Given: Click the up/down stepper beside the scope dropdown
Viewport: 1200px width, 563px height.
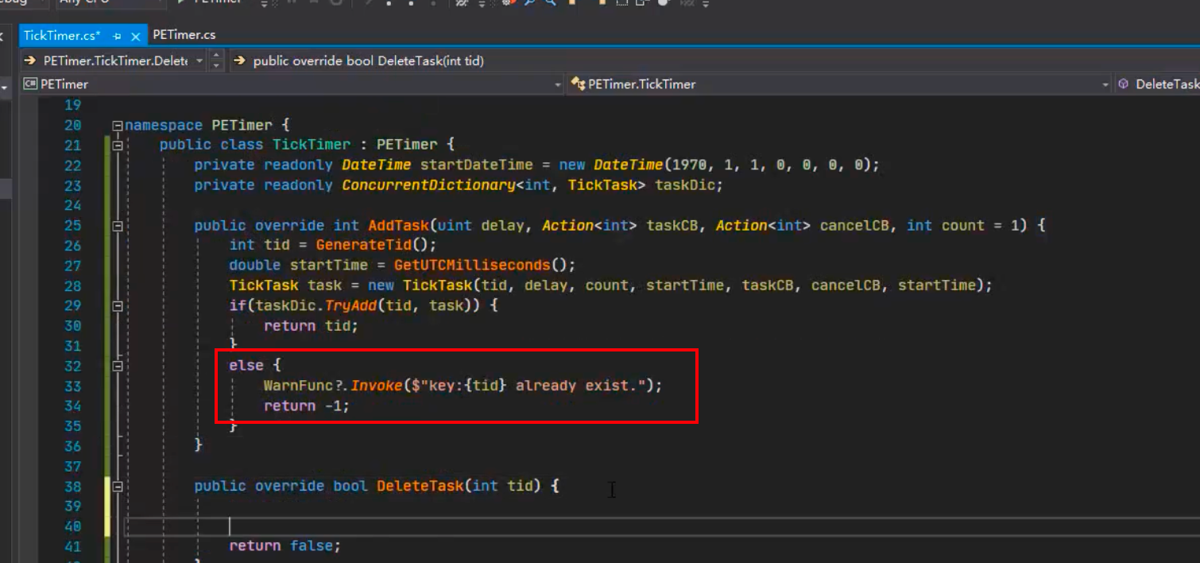Looking at the screenshot, I should pyautogui.click(x=217, y=60).
